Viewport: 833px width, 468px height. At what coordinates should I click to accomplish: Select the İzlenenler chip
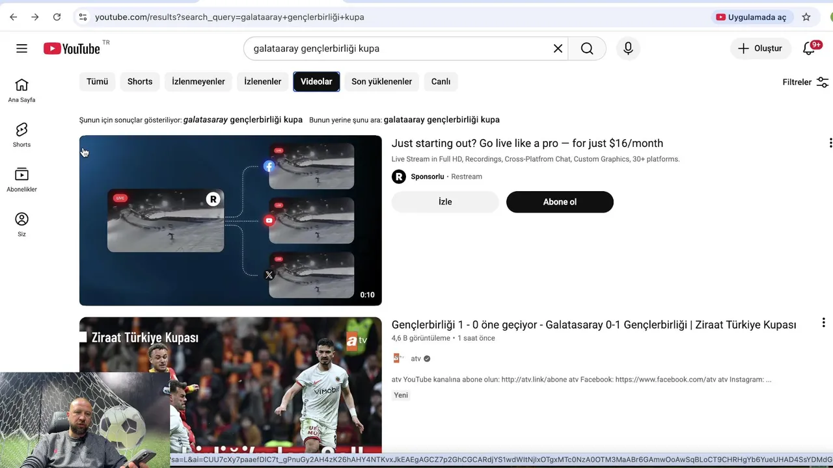click(263, 81)
